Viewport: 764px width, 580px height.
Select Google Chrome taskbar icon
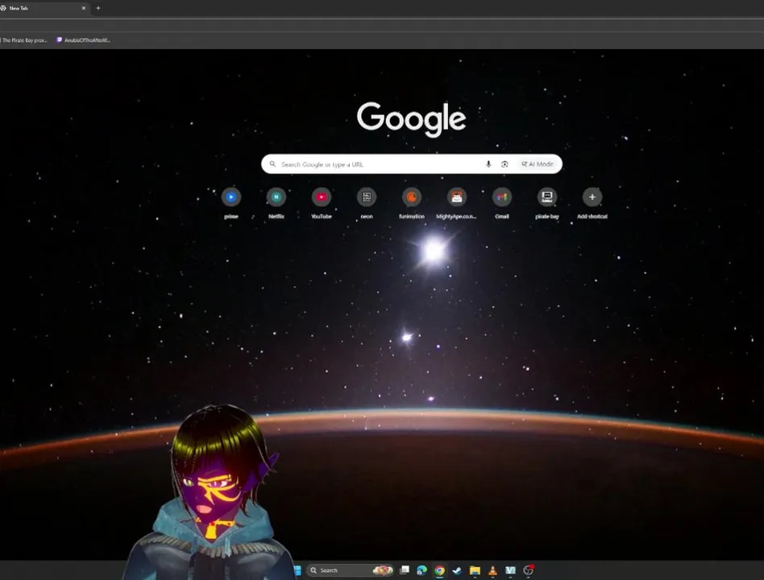tap(439, 570)
